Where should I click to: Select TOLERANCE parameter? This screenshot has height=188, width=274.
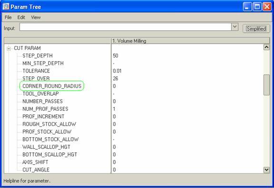pos(36,71)
